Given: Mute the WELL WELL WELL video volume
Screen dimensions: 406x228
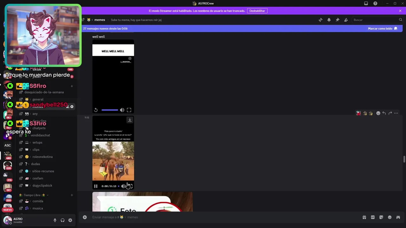Looking at the screenshot, I should click(122, 110).
